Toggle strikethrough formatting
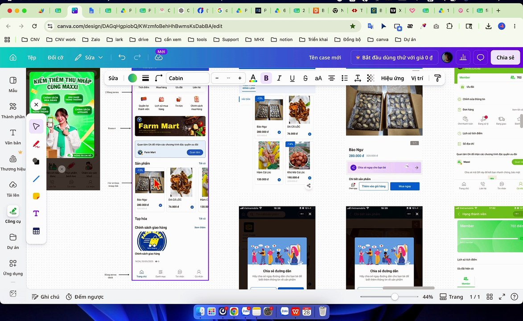This screenshot has width=523, height=321. (305, 78)
